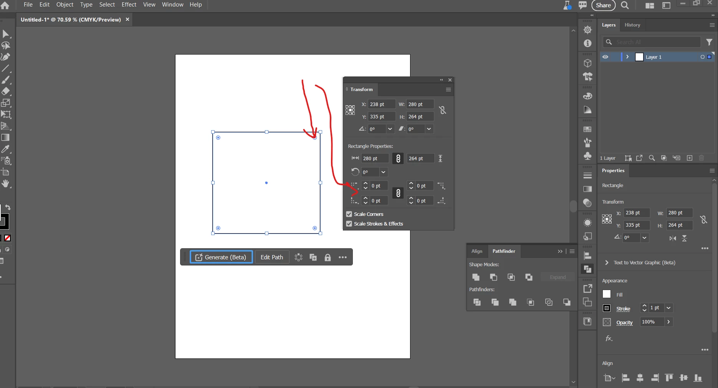
Task: Select the Pen tool in the toolbar
Action: pyautogui.click(x=5, y=57)
